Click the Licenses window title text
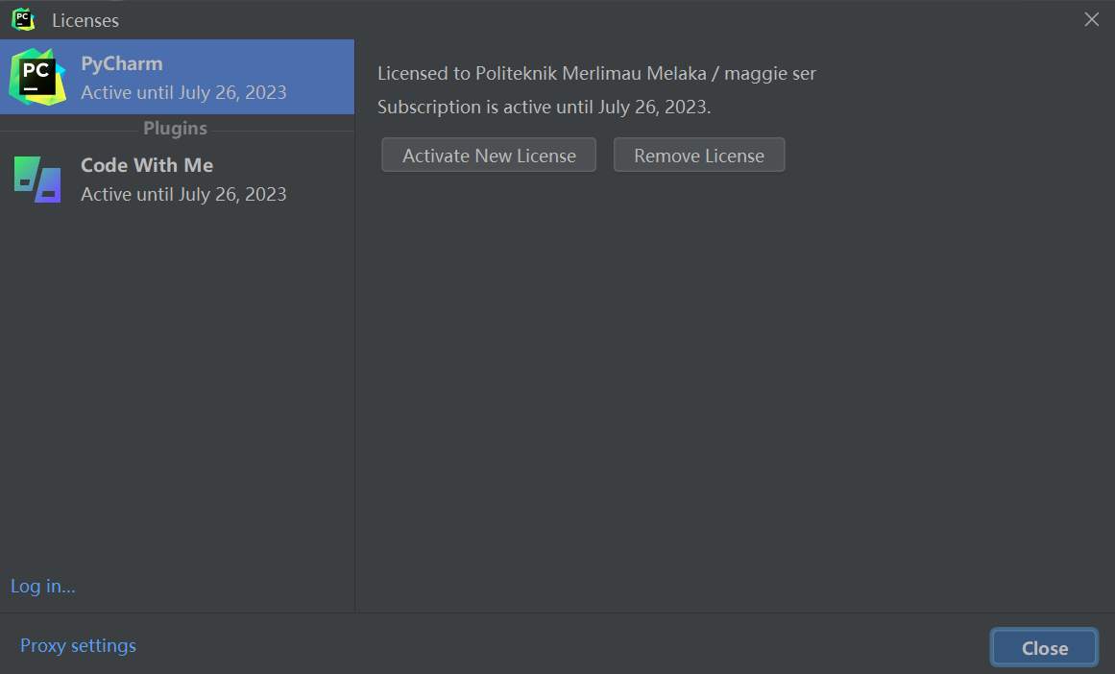 pyautogui.click(x=85, y=20)
